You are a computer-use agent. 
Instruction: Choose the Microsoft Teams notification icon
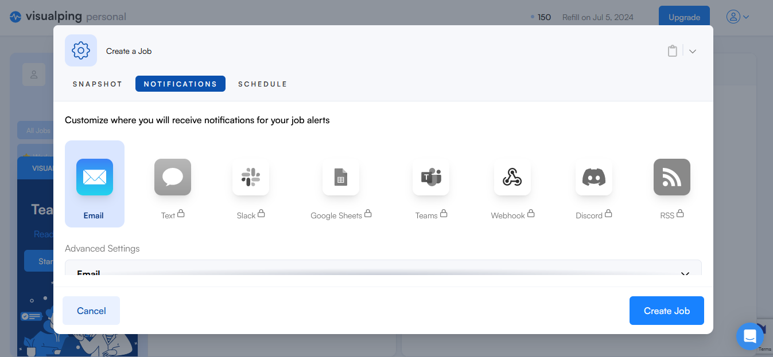(x=431, y=177)
